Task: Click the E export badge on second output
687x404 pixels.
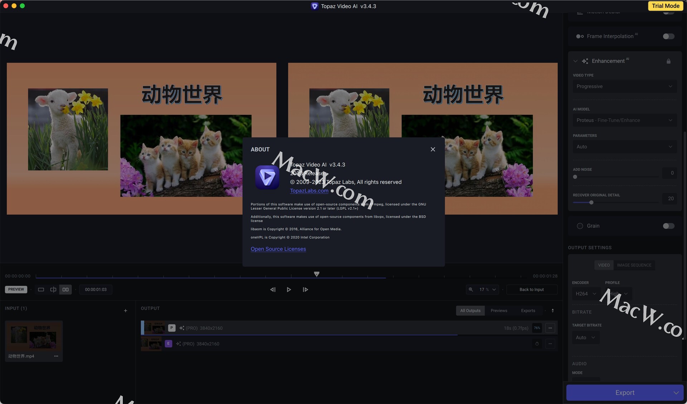Action: pyautogui.click(x=169, y=344)
